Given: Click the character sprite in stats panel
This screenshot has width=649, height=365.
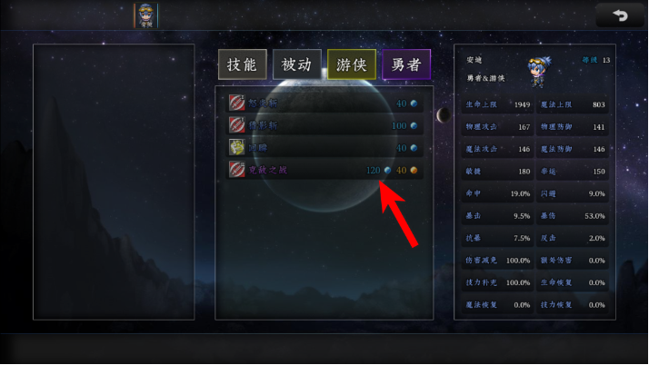Looking at the screenshot, I should click(539, 72).
